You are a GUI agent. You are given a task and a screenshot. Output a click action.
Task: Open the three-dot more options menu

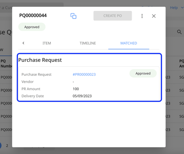142,16
